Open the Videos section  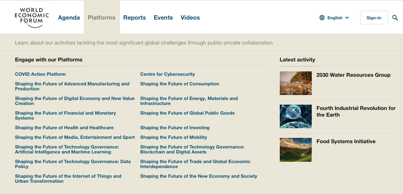[190, 18]
